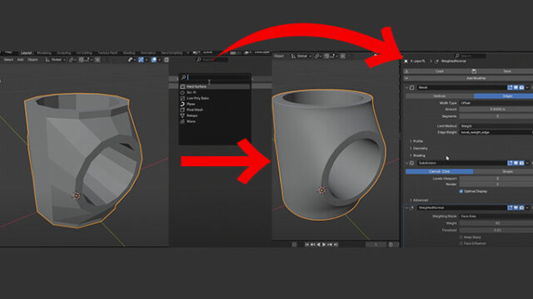
Task: Click the bevel Amount value field
Action: click(x=496, y=110)
